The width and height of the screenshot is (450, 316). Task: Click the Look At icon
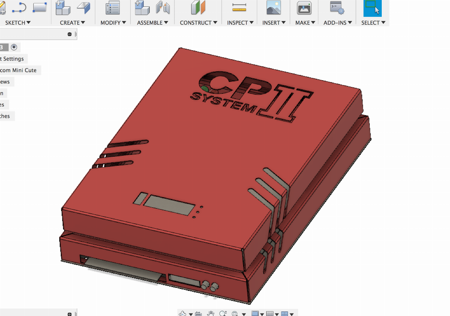click(x=198, y=313)
